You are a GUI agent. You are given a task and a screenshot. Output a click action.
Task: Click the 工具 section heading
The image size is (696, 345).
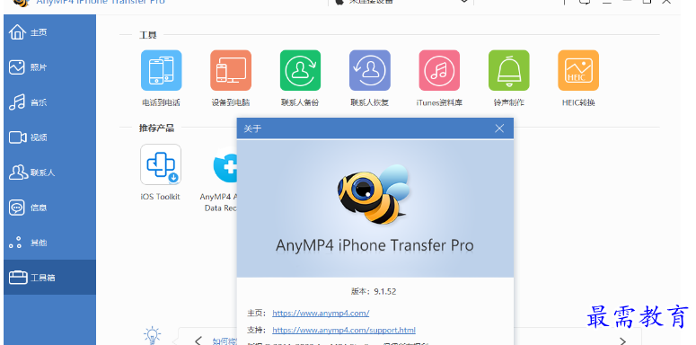coord(148,35)
